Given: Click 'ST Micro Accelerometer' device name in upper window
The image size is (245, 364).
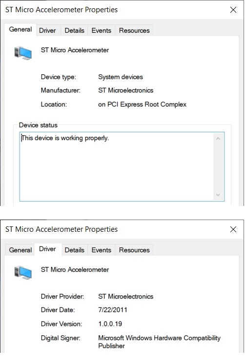Looking at the screenshot, I should [x=75, y=50].
